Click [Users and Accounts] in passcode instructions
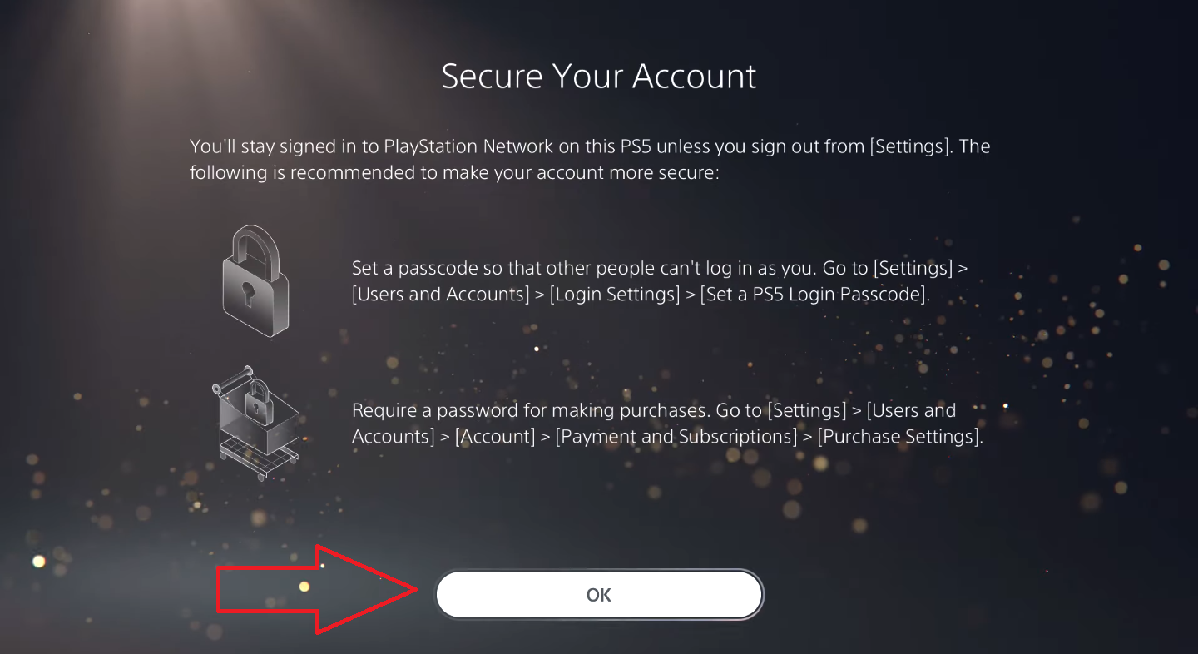This screenshot has height=654, width=1198. click(x=441, y=295)
